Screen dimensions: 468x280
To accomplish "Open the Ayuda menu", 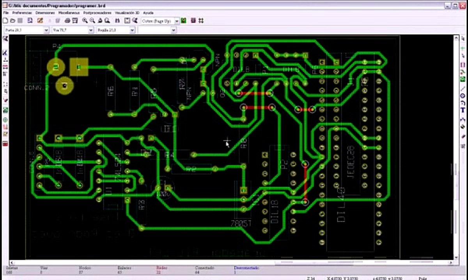I will [x=148, y=13].
